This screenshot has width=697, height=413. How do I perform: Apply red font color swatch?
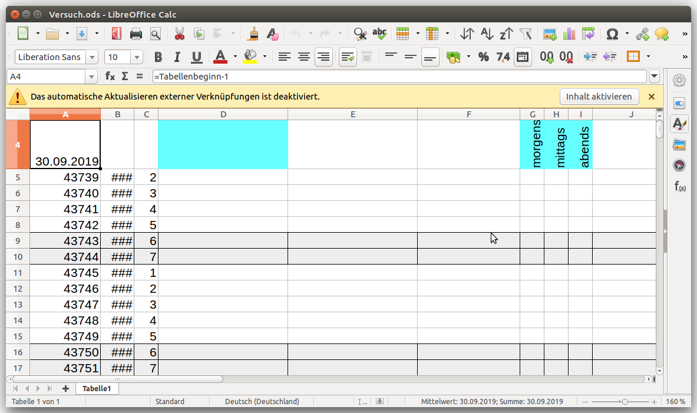(220, 57)
